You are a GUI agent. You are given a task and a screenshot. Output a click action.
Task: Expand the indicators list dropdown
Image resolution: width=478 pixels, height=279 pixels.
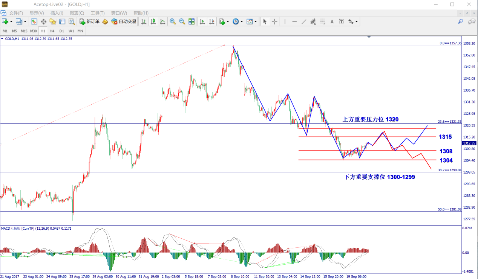228,21
